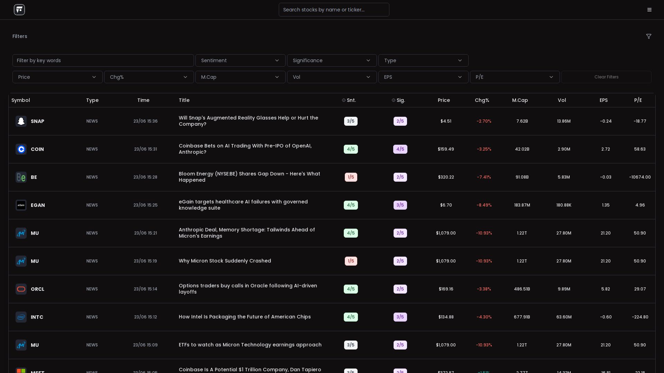
Task: Sort by the M.Cap column header
Action: click(520, 100)
